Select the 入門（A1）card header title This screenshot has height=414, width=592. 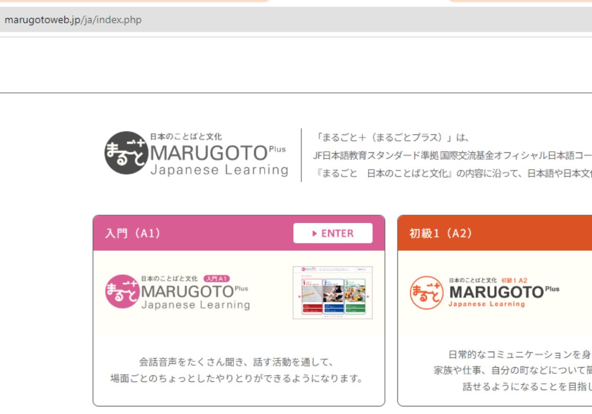pyautogui.click(x=133, y=234)
